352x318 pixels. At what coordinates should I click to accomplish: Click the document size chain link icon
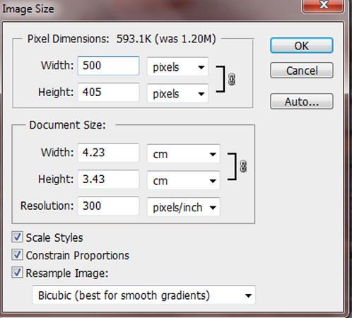coord(243,166)
